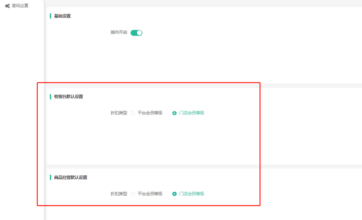Click the 折扣类型 label under 收银台默认设置

tap(119, 113)
